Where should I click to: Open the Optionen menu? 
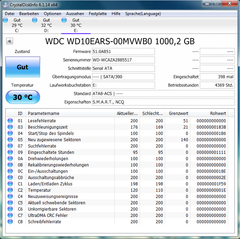(52, 14)
